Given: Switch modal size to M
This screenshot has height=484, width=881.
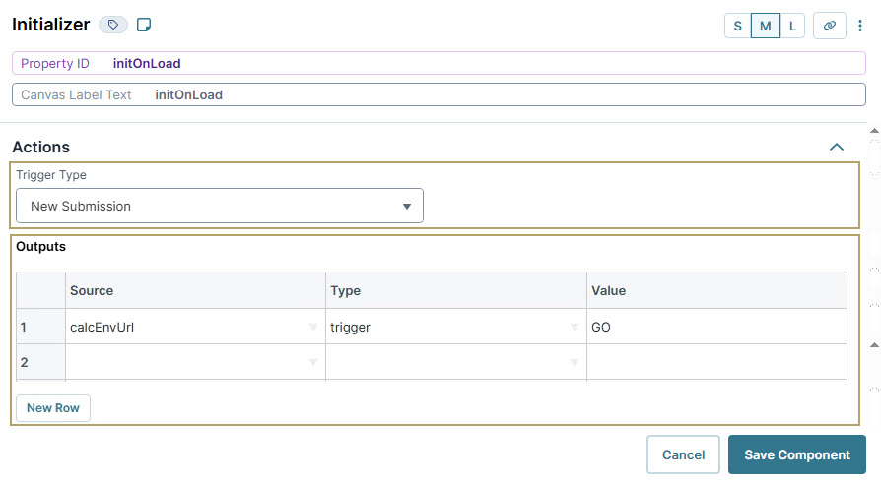Looking at the screenshot, I should [766, 26].
